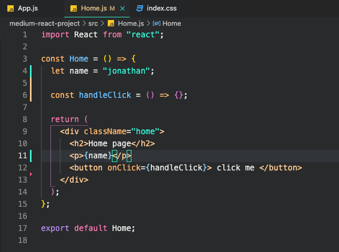
Task: Click 'click me' button label text
Action: click(x=235, y=168)
